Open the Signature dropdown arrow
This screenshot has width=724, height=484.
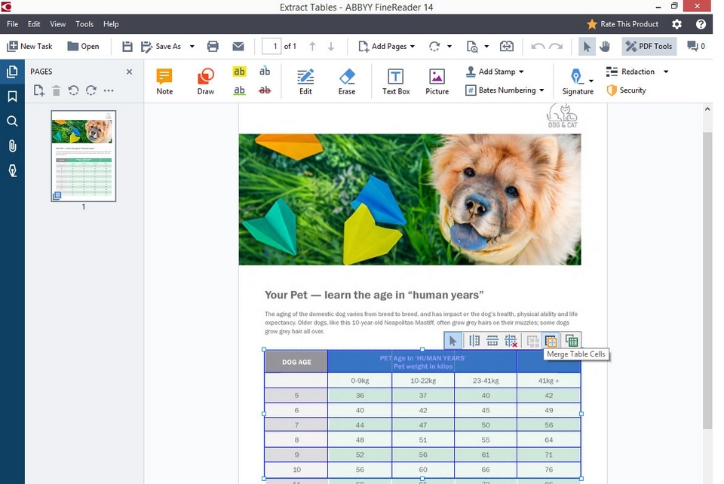591,81
